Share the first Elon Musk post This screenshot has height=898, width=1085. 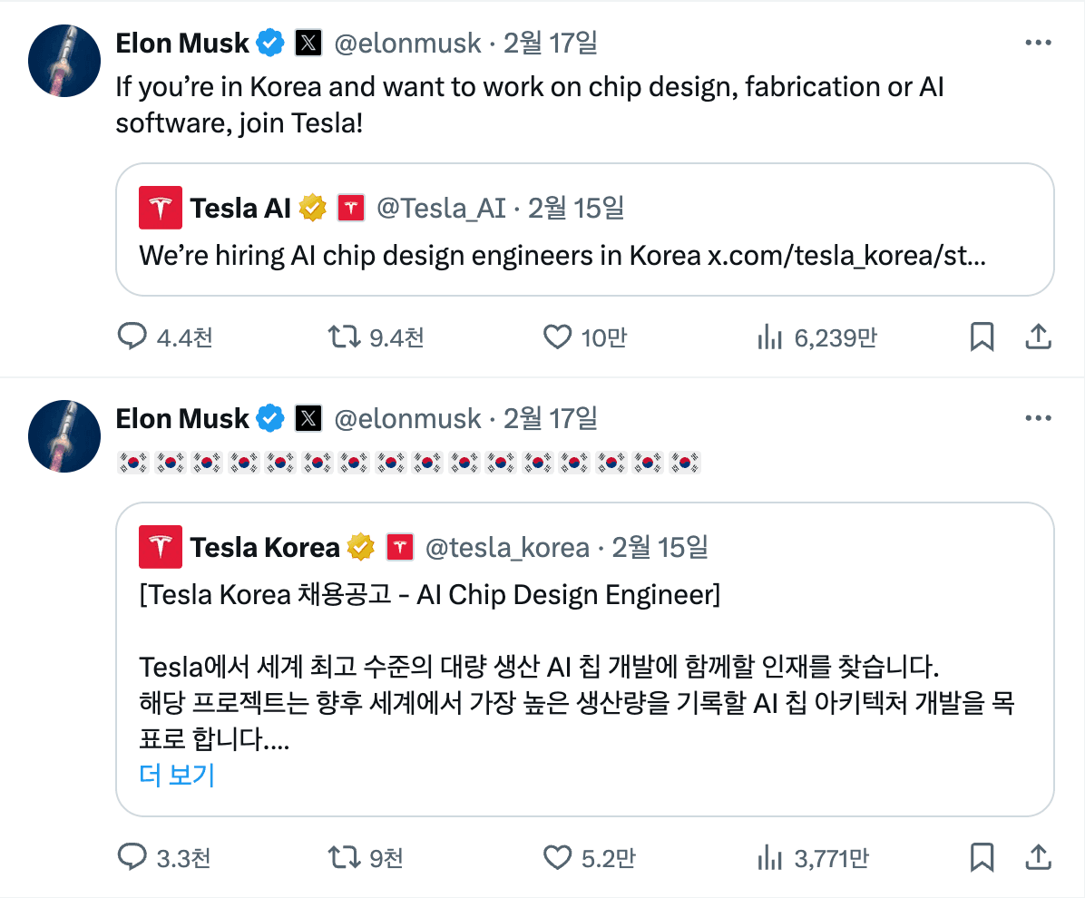coord(1037,337)
